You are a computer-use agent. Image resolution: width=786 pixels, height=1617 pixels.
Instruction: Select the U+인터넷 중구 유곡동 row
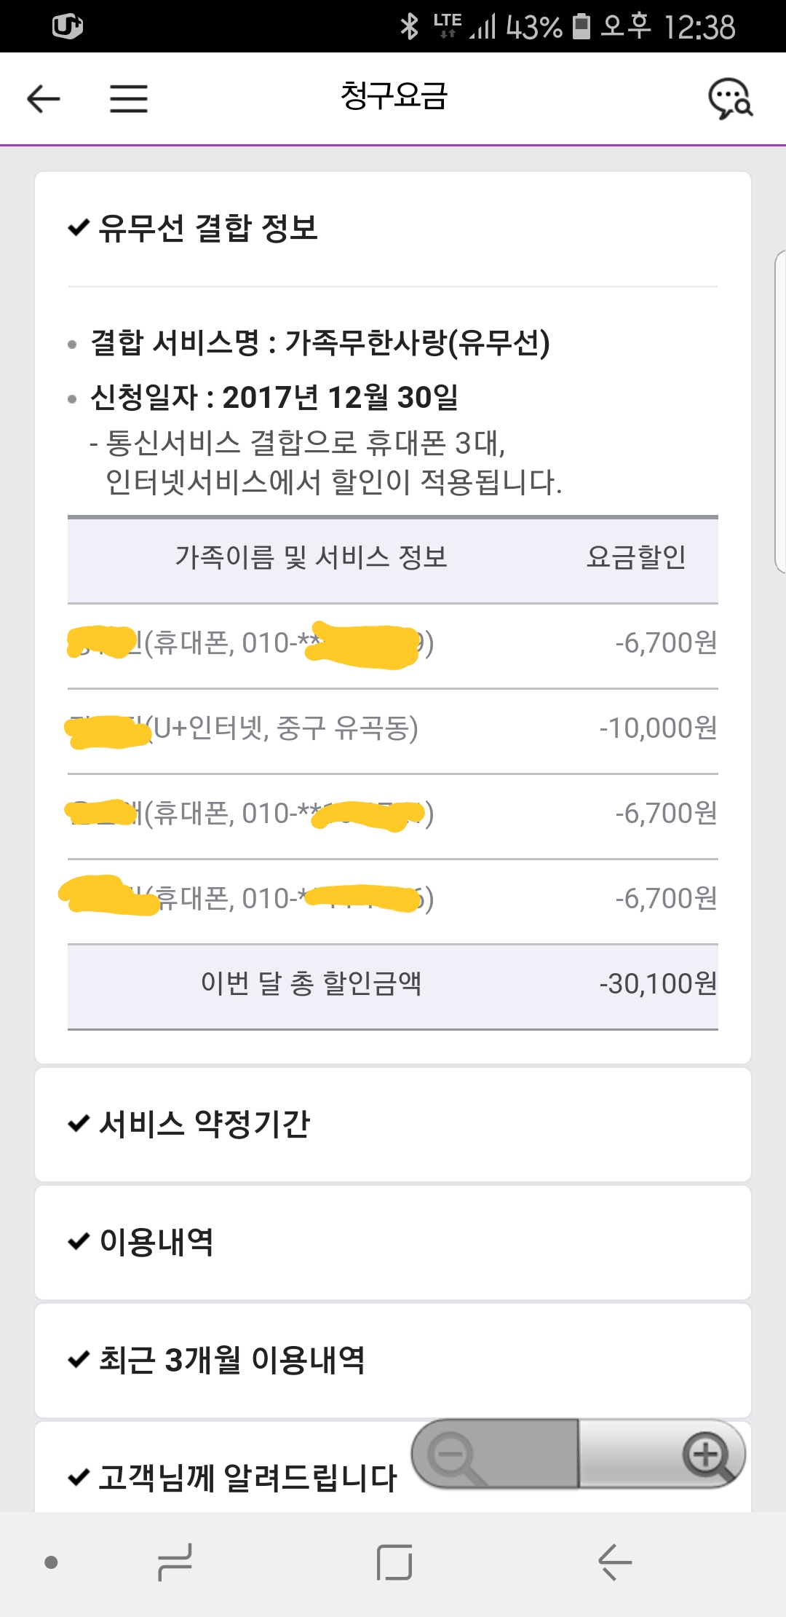(x=393, y=728)
